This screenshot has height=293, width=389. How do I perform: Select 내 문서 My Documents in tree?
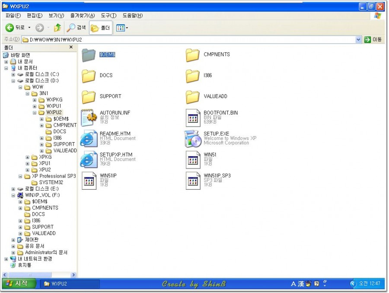25,62
